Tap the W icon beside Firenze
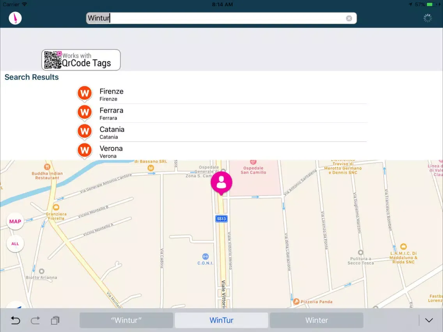443x332 pixels. coord(85,94)
